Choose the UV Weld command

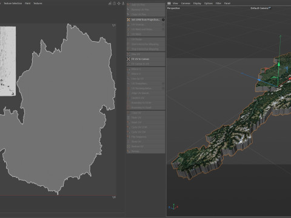pos(145,35)
